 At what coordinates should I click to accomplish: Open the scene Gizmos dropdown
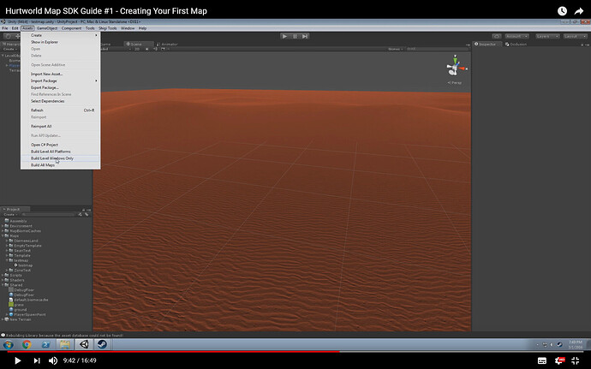(396, 49)
